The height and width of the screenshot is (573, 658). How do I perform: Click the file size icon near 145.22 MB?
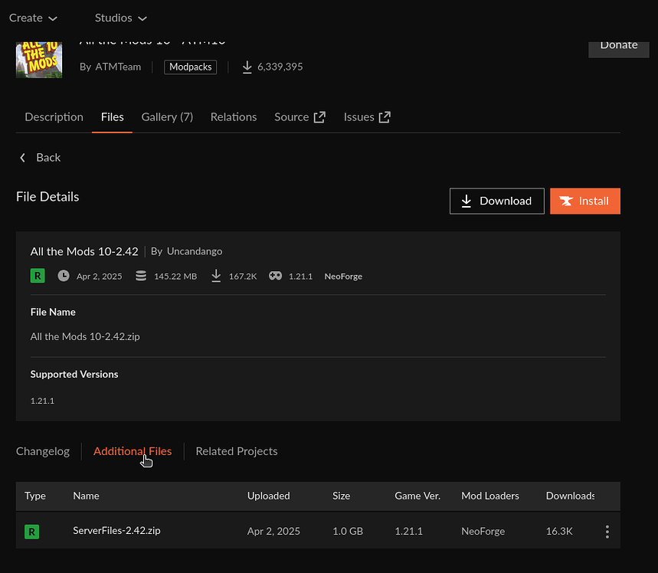pos(141,275)
